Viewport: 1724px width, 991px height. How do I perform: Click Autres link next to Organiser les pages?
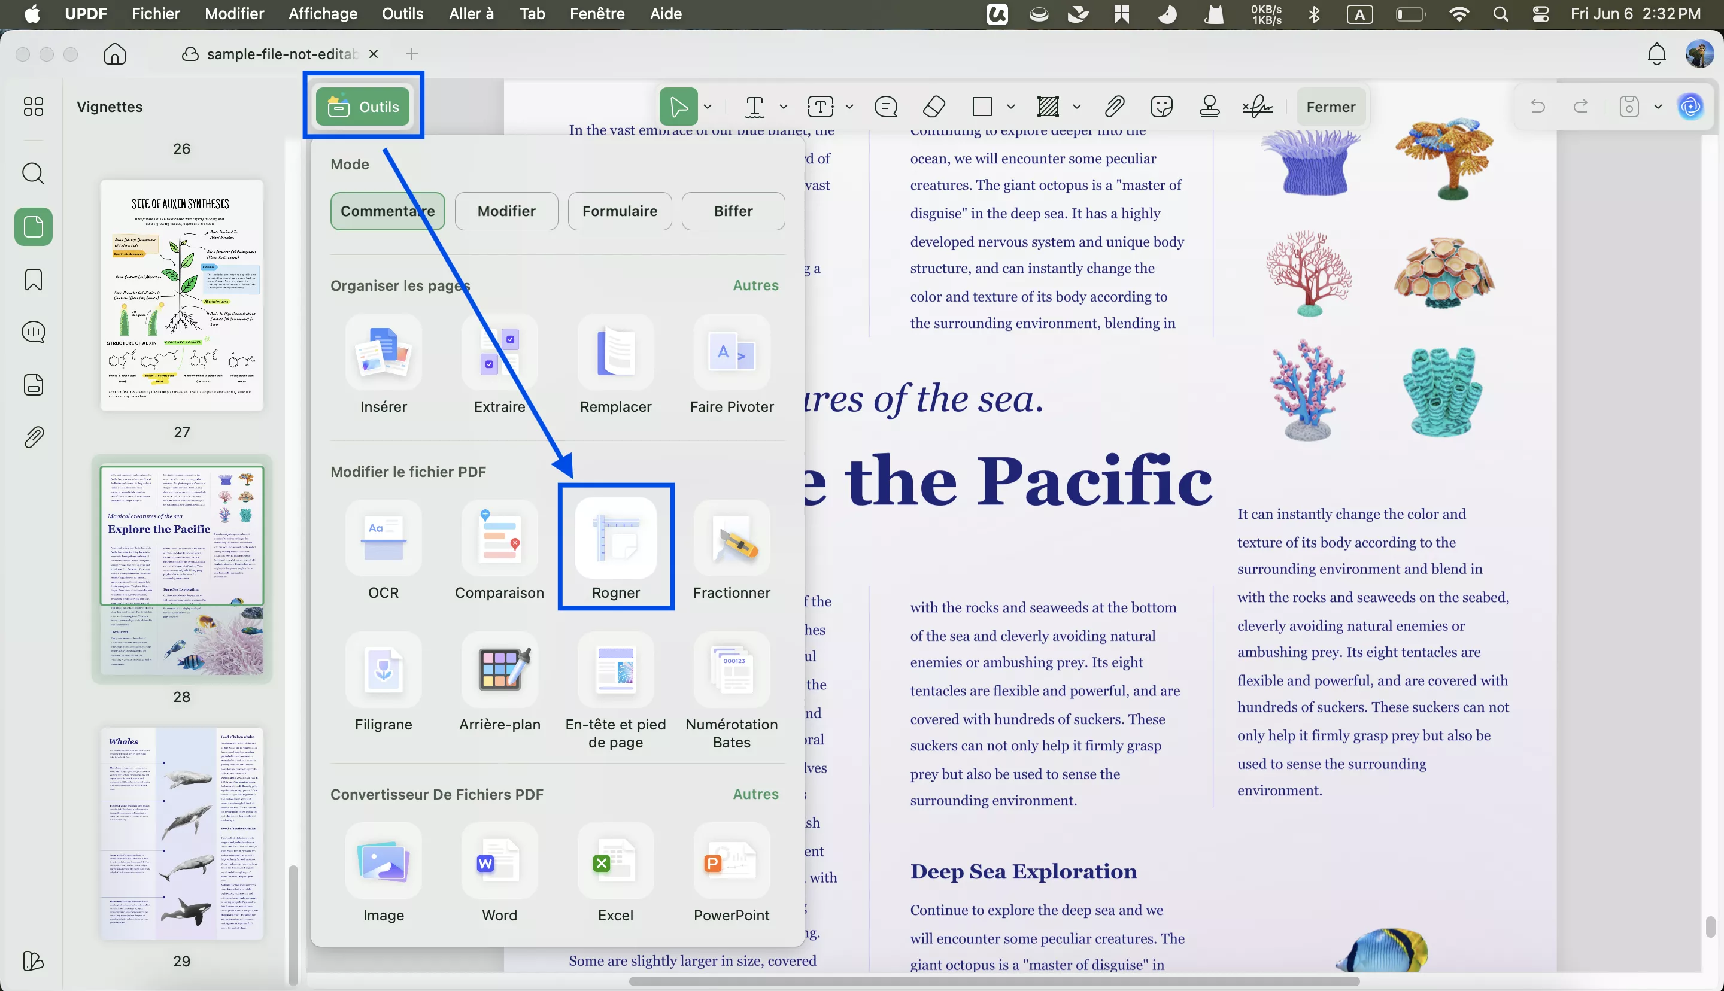pyautogui.click(x=755, y=285)
